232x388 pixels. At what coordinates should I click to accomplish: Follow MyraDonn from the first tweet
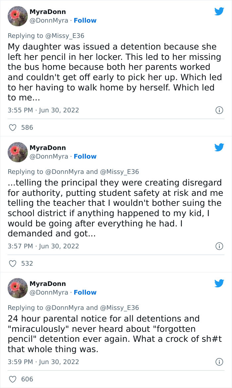[x=85, y=20]
